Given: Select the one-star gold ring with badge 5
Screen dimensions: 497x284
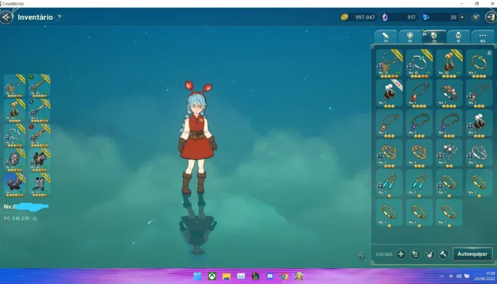Looking at the screenshot, I should pos(449,183).
